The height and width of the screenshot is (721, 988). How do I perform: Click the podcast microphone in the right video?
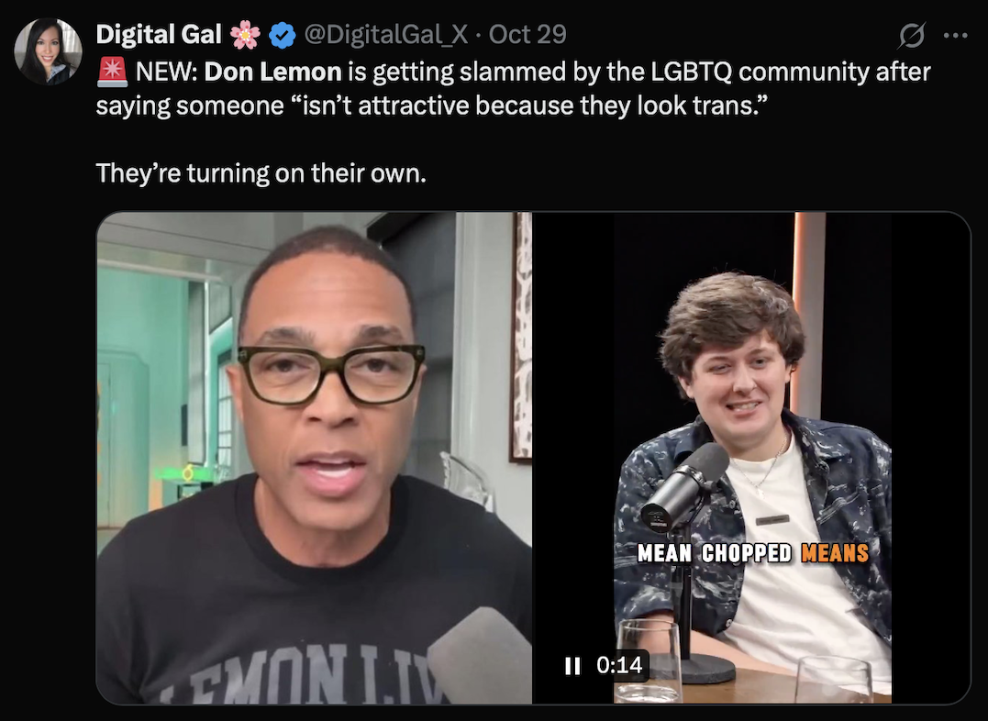pyautogui.click(x=684, y=485)
